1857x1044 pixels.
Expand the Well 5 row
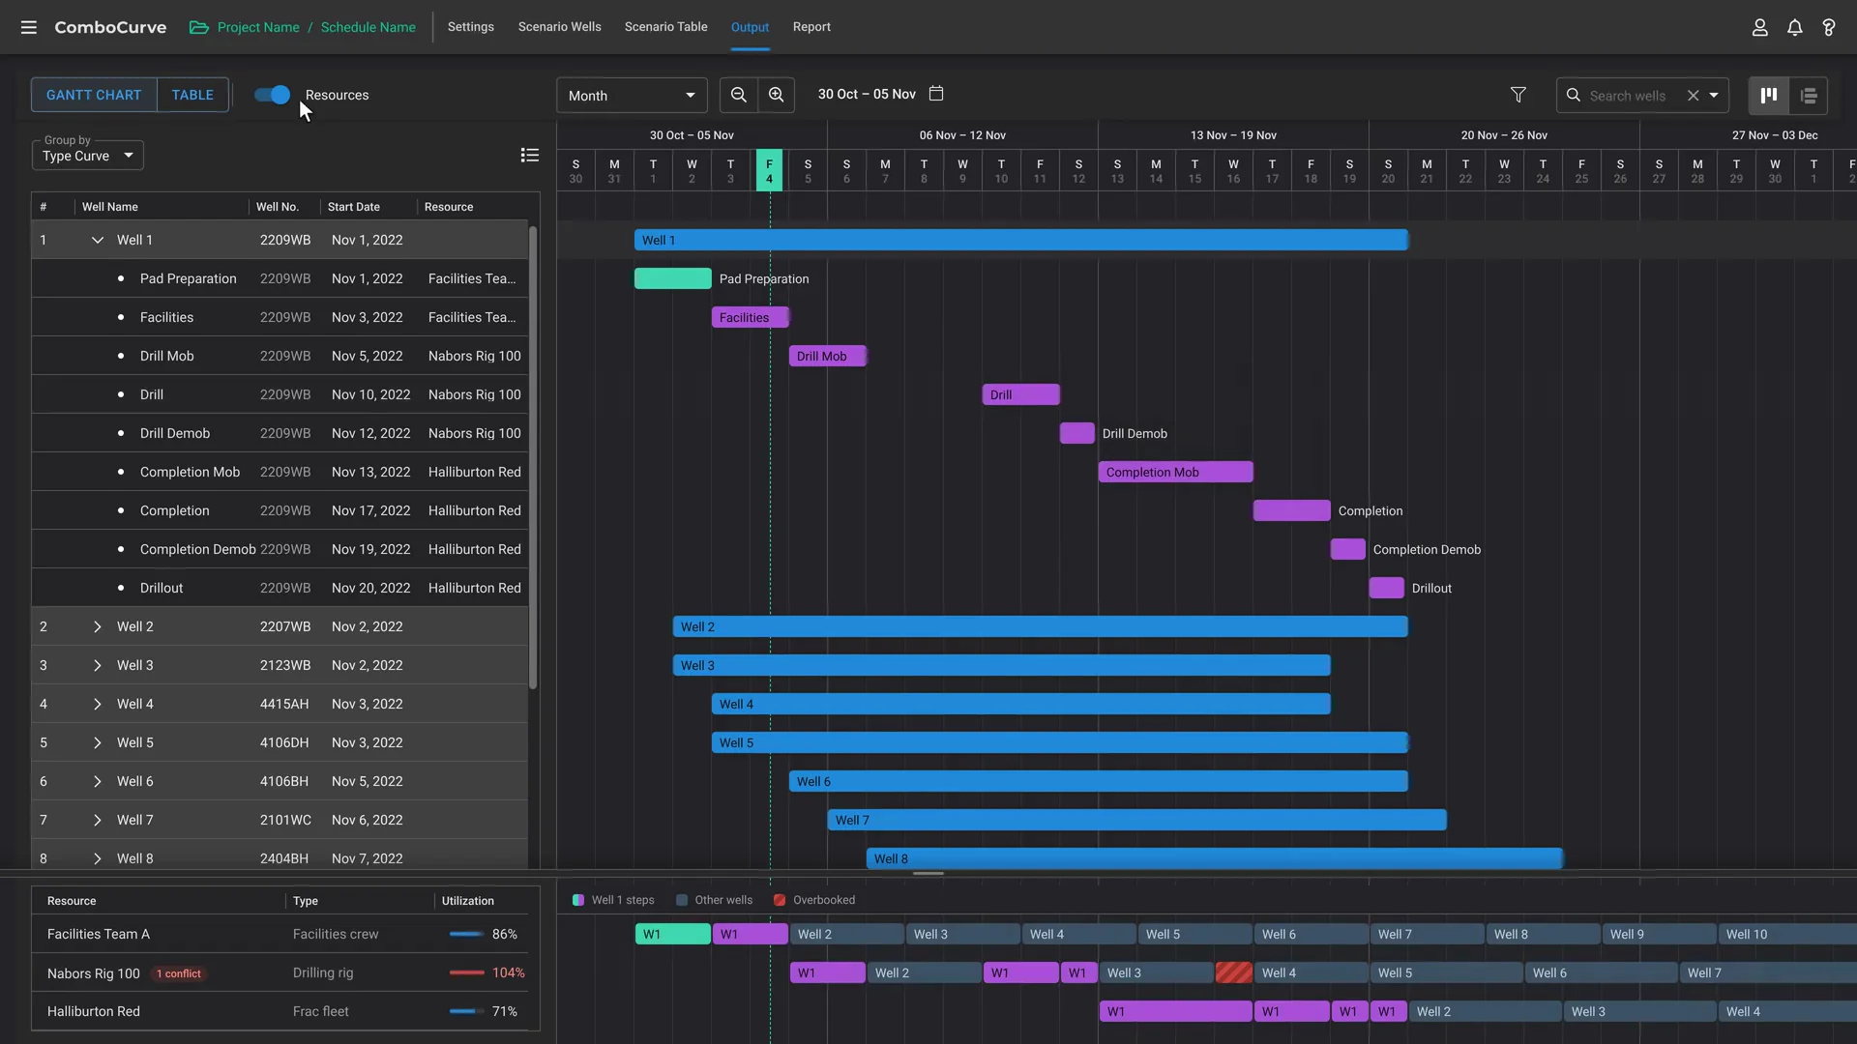(x=97, y=742)
